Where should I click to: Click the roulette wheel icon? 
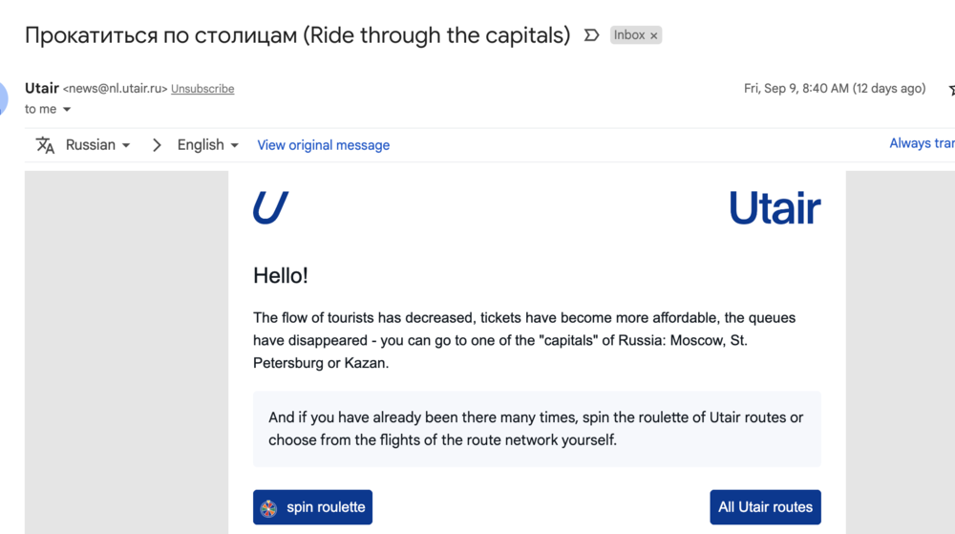pyautogui.click(x=269, y=507)
